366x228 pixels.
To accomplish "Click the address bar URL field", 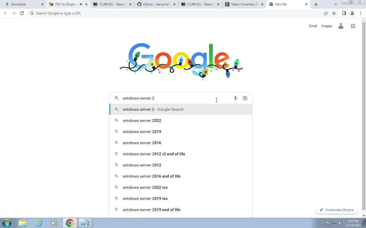I will coord(175,13).
